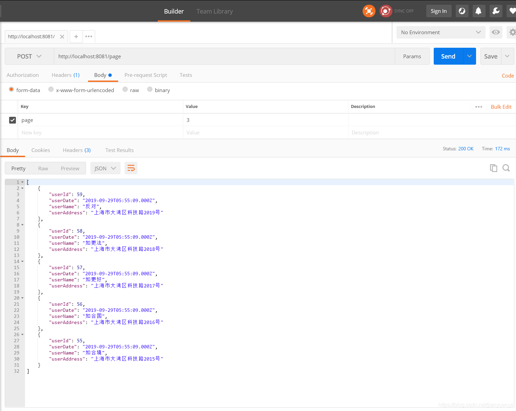Open the browse globe icon

point(462,11)
